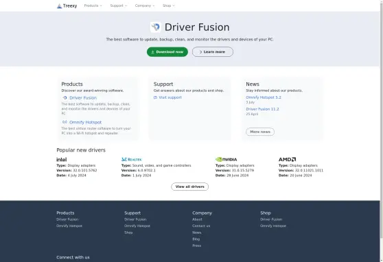
Task: Click footer Support Shop link
Action: (128, 233)
